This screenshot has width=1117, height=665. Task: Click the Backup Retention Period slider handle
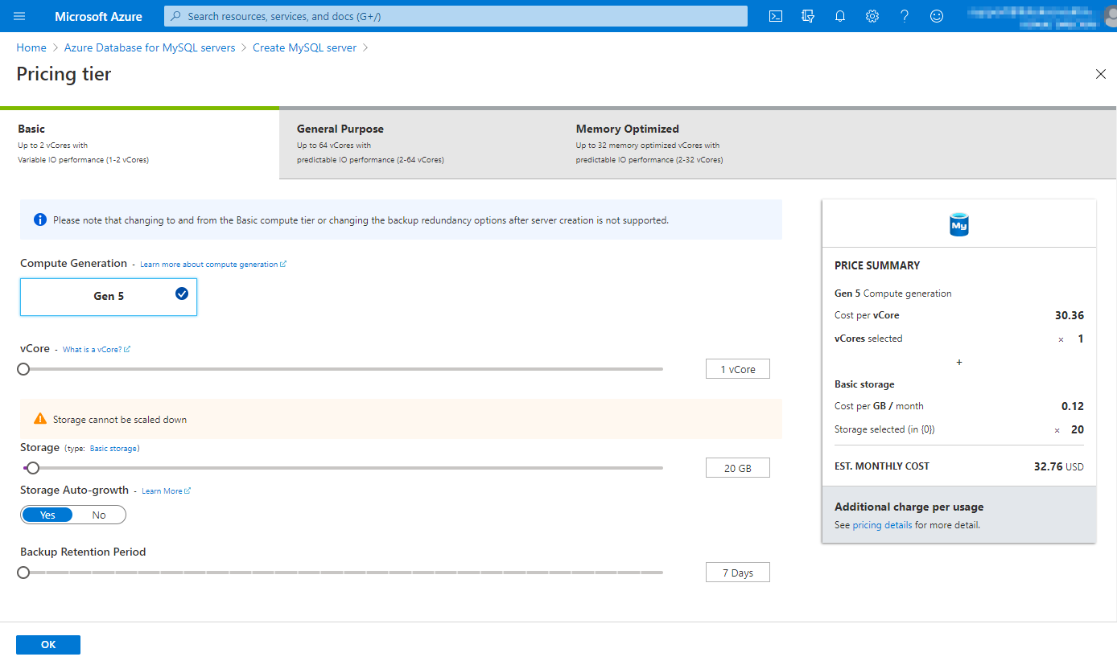click(x=23, y=573)
